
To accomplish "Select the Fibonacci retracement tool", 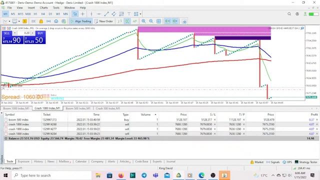I will (x=121, y=14).
